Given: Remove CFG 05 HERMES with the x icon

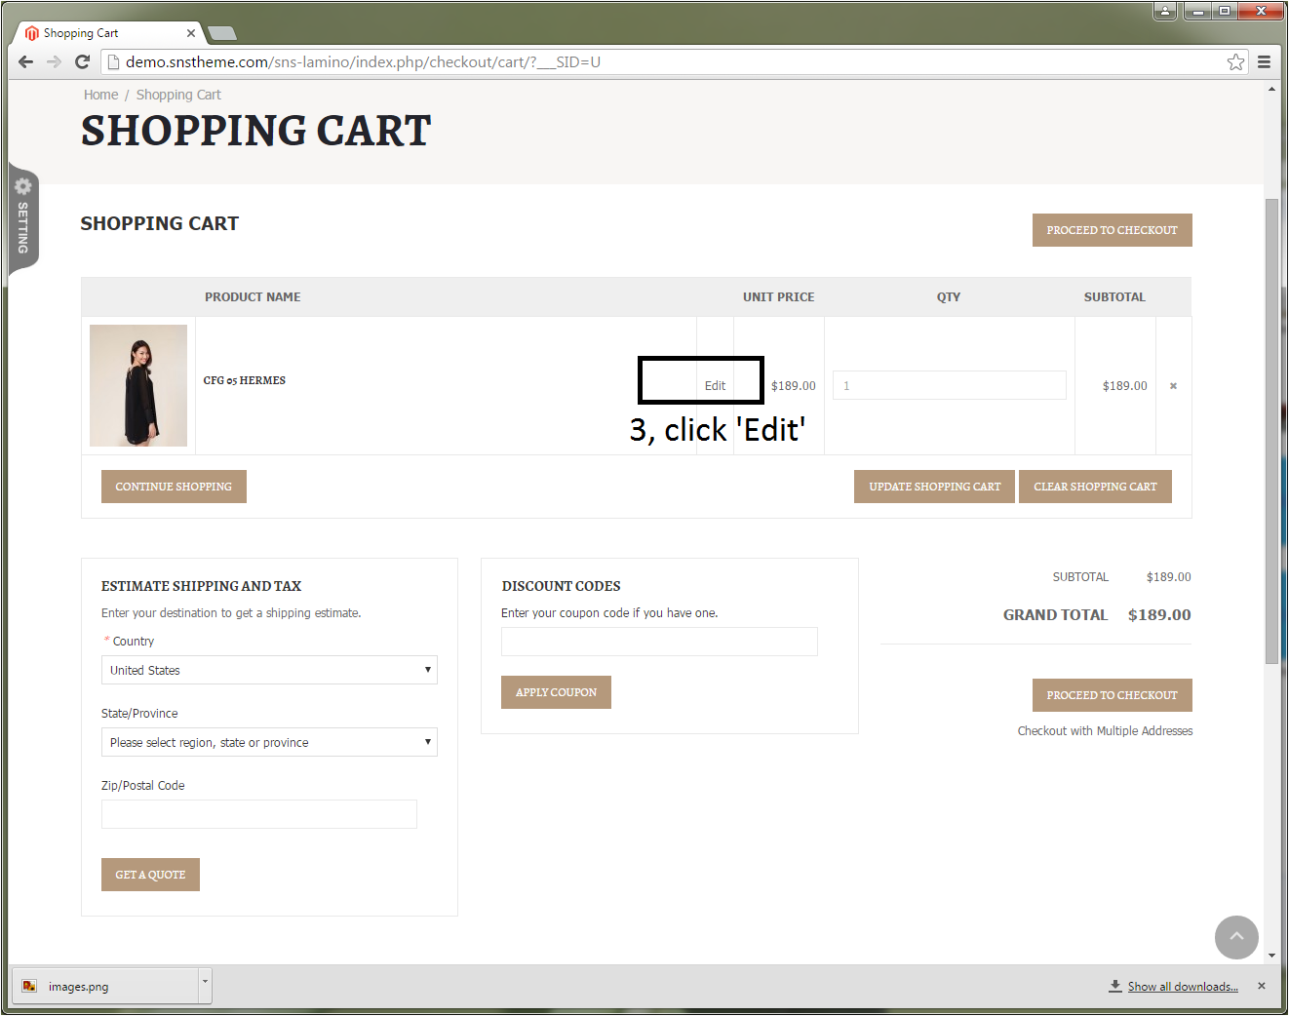Looking at the screenshot, I should [x=1173, y=386].
